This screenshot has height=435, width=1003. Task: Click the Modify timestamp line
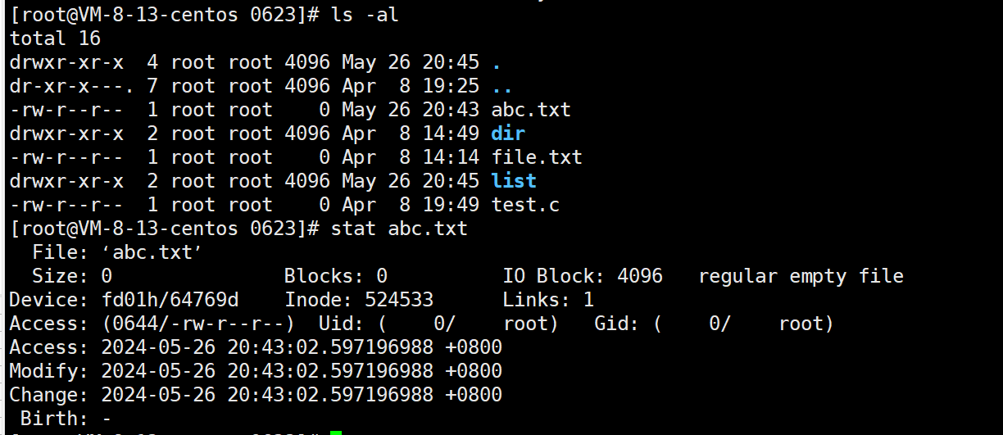click(255, 371)
